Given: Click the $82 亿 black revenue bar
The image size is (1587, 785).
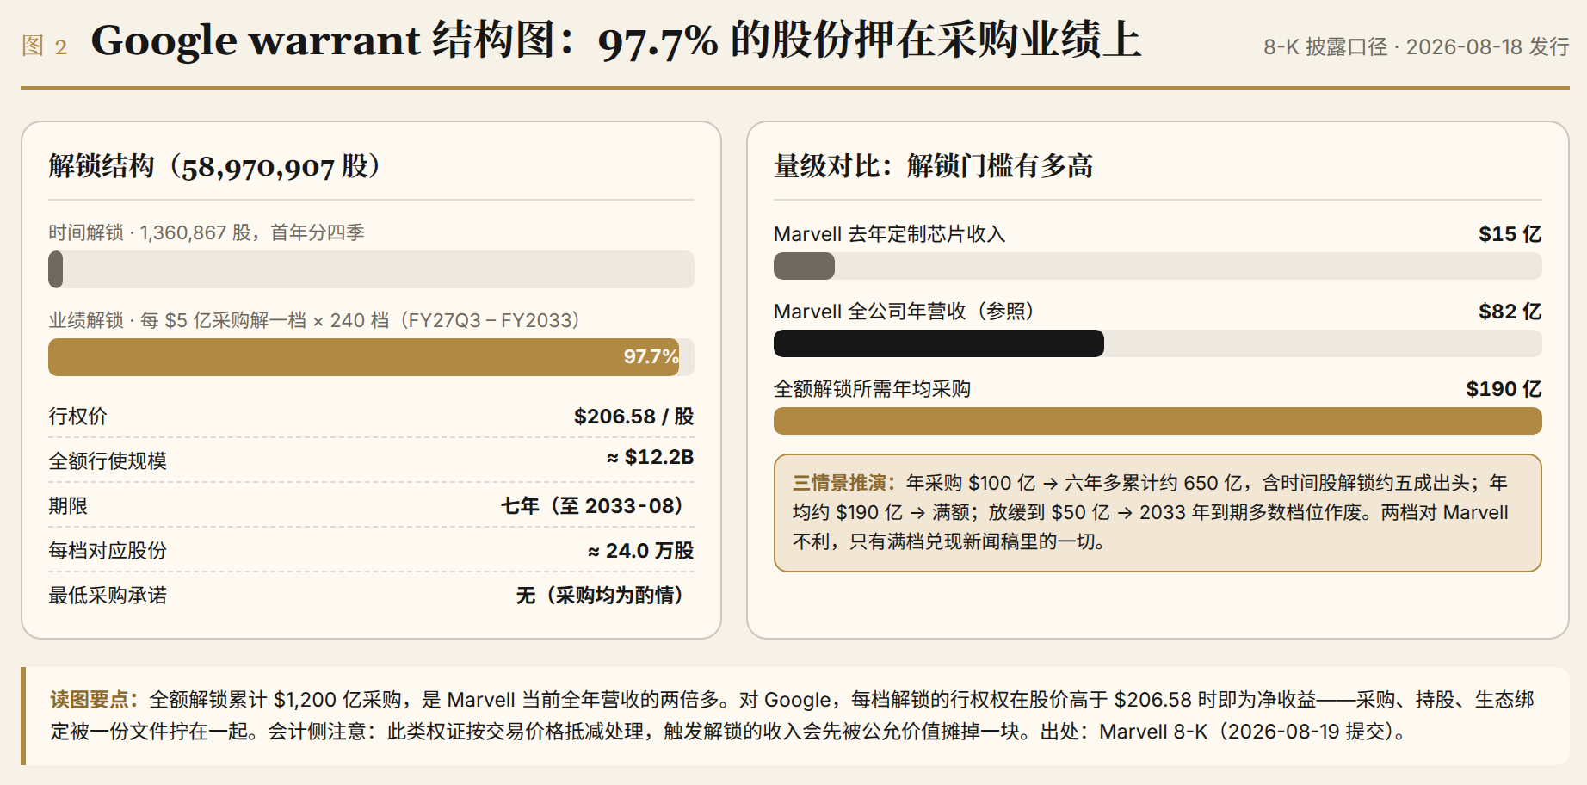Looking at the screenshot, I should coord(939,343).
